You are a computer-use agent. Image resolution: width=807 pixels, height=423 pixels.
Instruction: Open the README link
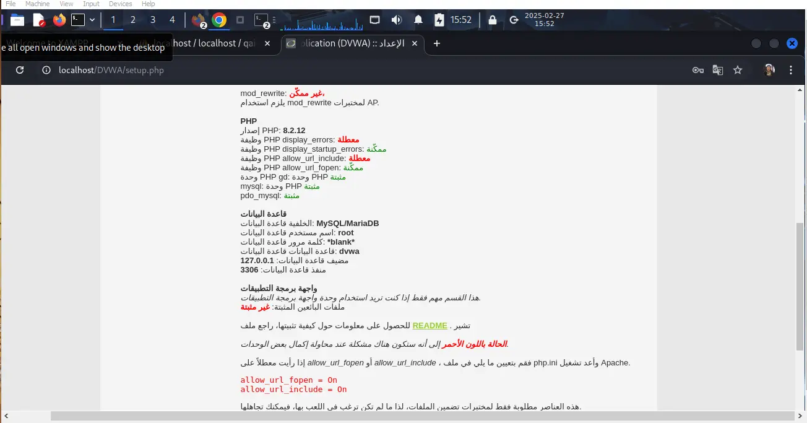click(429, 325)
